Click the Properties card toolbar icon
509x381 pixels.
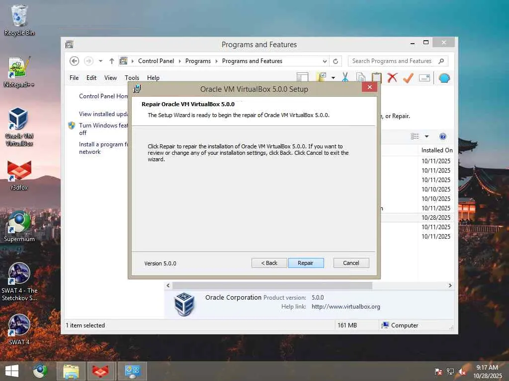click(x=424, y=78)
